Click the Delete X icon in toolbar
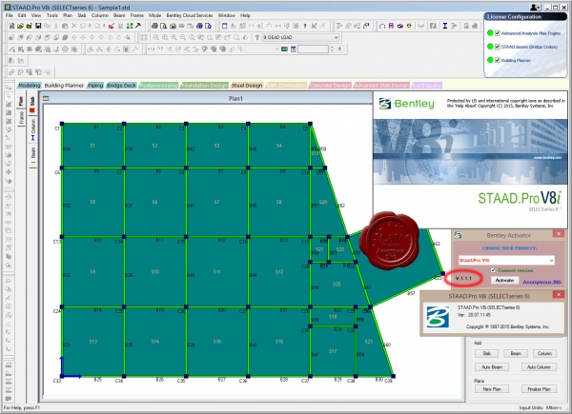The width and height of the screenshot is (572, 414). click(x=74, y=26)
